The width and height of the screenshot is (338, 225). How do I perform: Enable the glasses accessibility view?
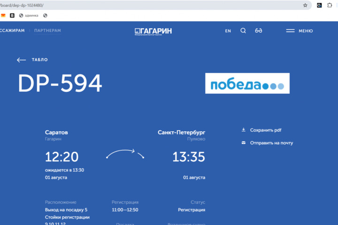point(259,30)
